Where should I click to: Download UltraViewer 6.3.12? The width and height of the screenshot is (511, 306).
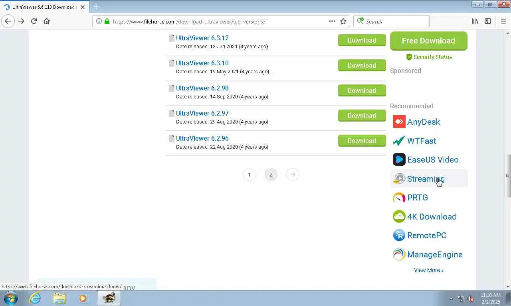coord(362,40)
